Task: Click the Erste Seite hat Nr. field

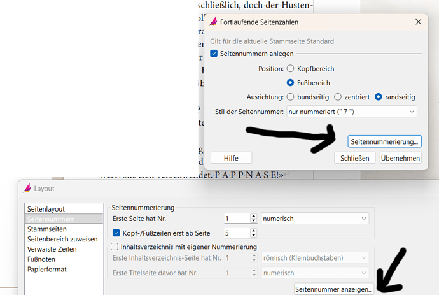Action: (x=236, y=219)
